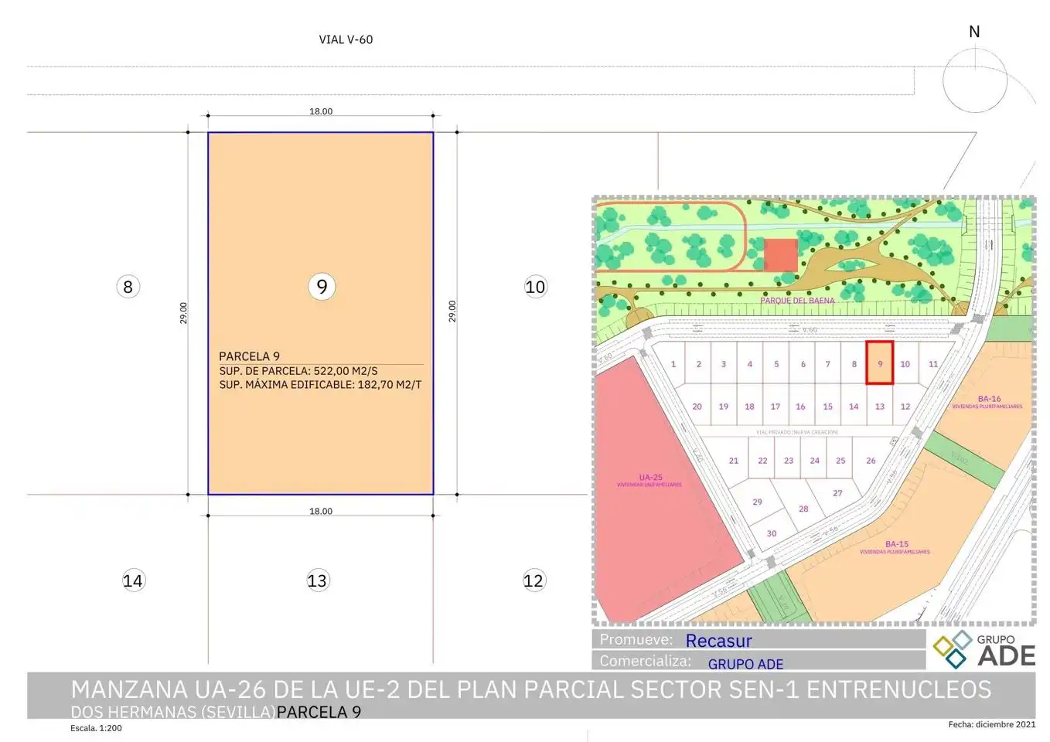Select circled parcel 14 in the large plan

[x=133, y=580]
